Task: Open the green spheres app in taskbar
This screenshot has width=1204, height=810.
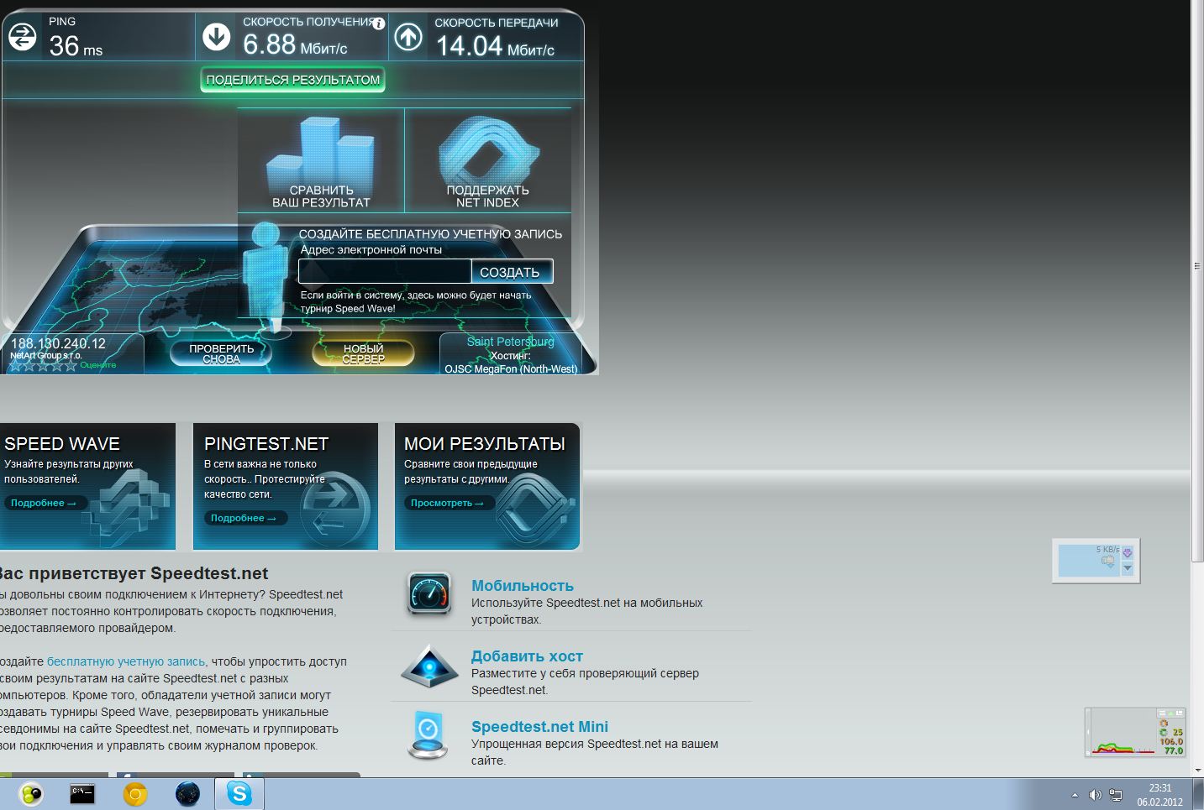Action: pos(31,793)
